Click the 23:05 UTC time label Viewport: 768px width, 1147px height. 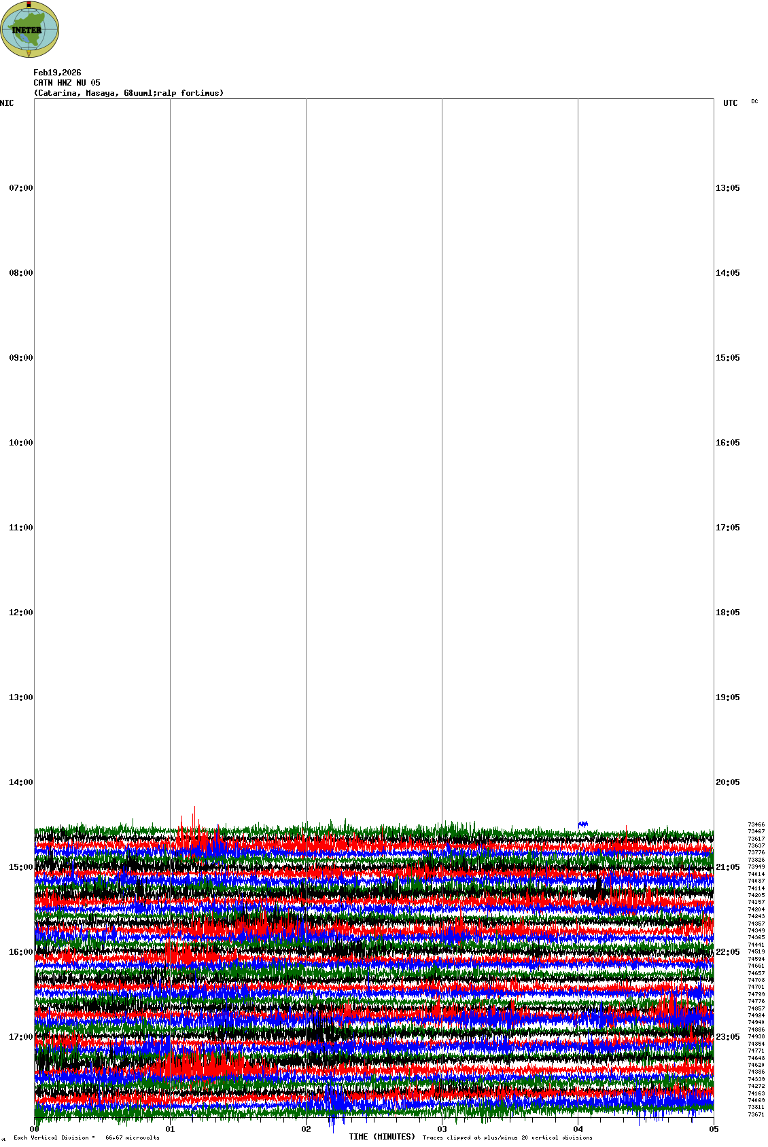(x=727, y=1037)
